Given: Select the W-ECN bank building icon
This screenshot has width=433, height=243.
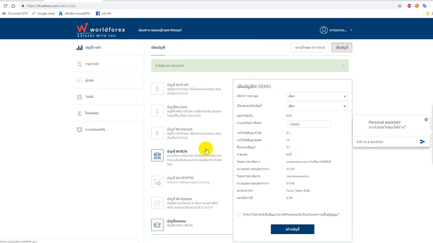Looking at the screenshot, I should 157,155.
